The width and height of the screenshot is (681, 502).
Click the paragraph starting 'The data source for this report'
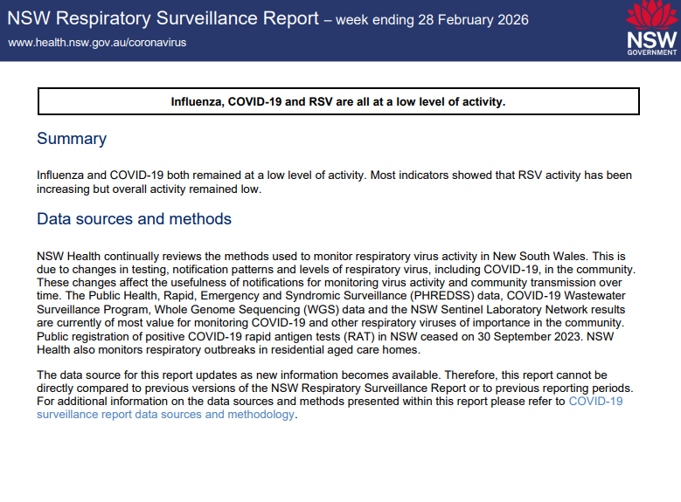point(330,395)
